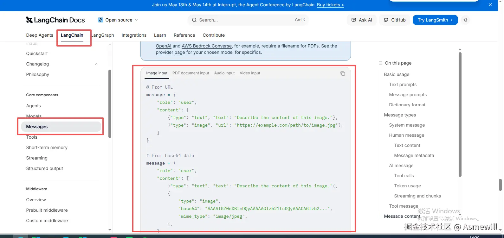Screen dimensions: 504x238
Task: Open the Contribute tab
Action: pyautogui.click(x=214, y=35)
